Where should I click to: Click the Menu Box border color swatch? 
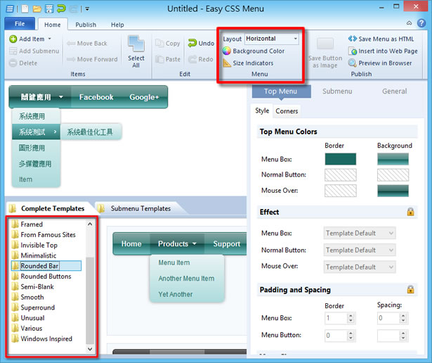340,160
